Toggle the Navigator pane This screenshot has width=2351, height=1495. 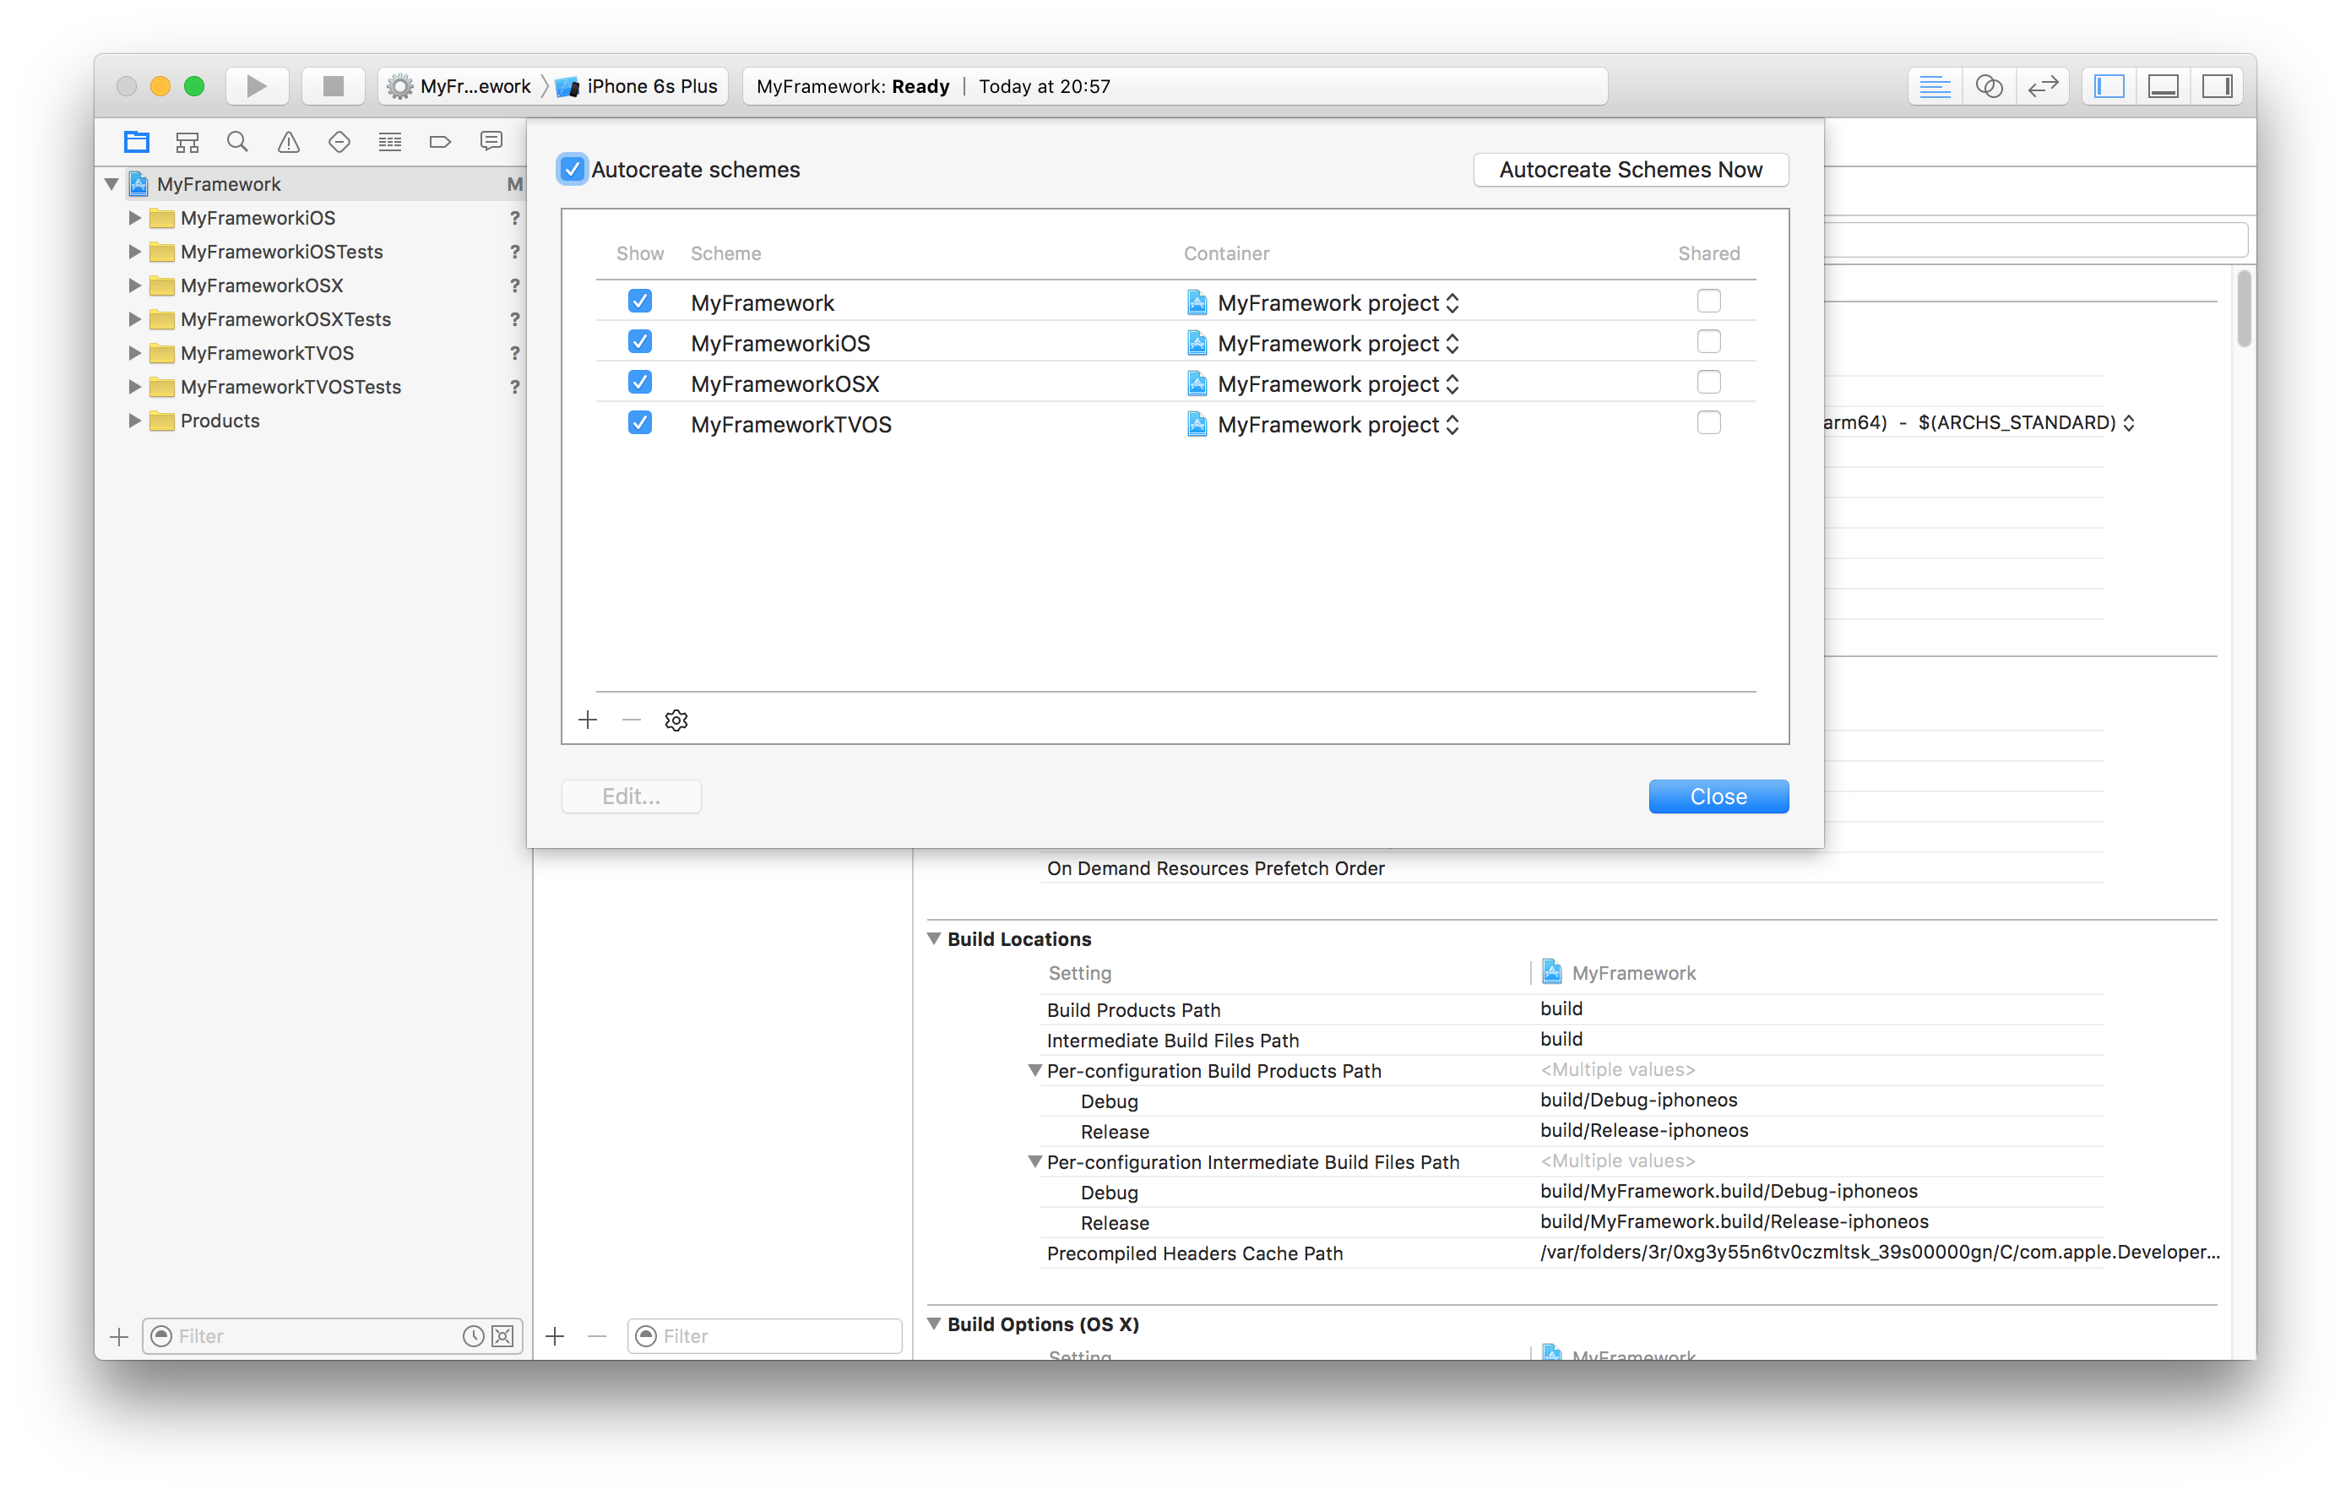[2109, 86]
